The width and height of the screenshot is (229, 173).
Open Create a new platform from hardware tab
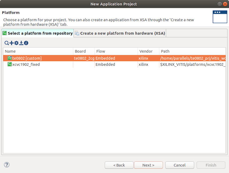click(x=120, y=33)
